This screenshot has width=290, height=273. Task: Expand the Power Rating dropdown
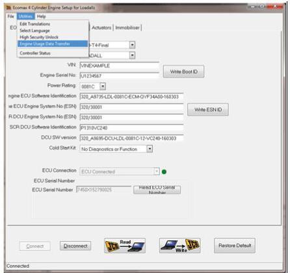pyautogui.click(x=103, y=86)
